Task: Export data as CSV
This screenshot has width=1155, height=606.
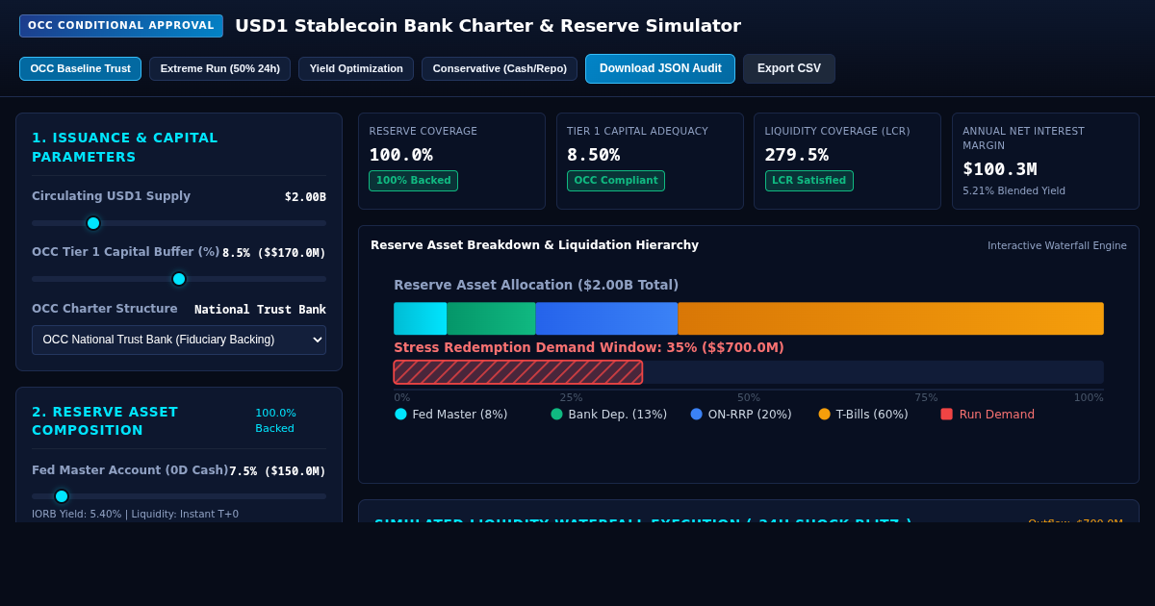Action: pos(789,68)
